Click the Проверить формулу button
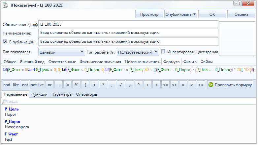Screen dimensions: 258x145 [230, 85]
